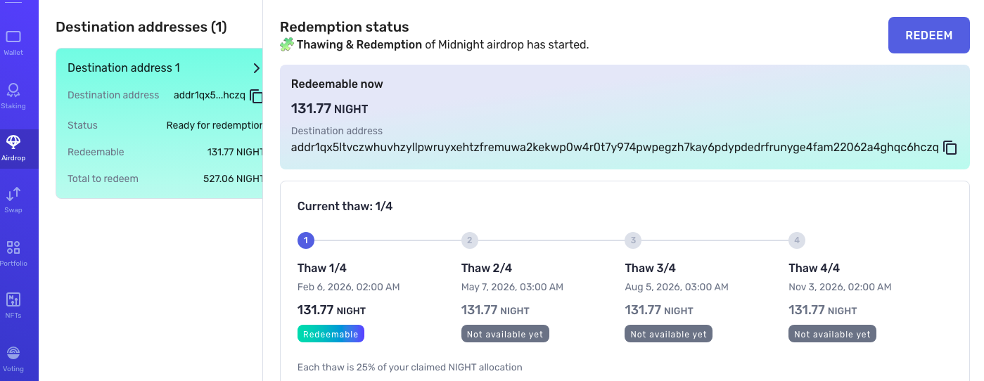Go to Staking in the sidebar

pos(13,91)
